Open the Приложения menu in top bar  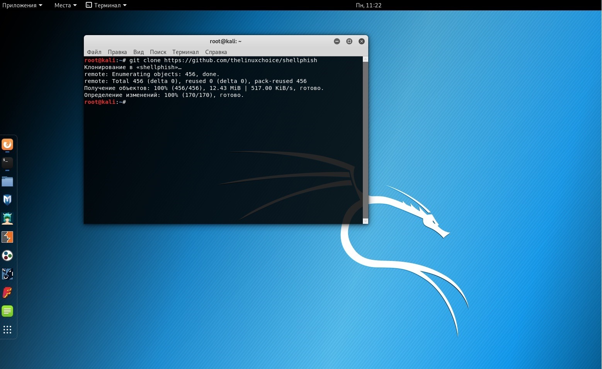(22, 5)
